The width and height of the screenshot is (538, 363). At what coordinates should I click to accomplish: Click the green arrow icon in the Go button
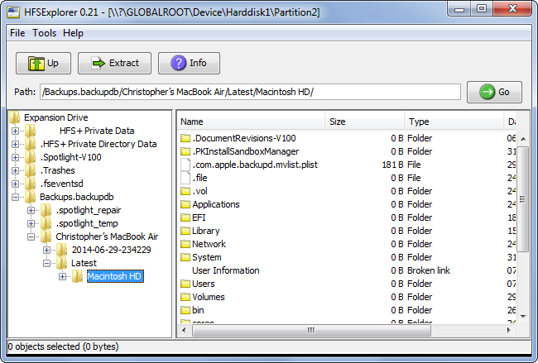(487, 92)
